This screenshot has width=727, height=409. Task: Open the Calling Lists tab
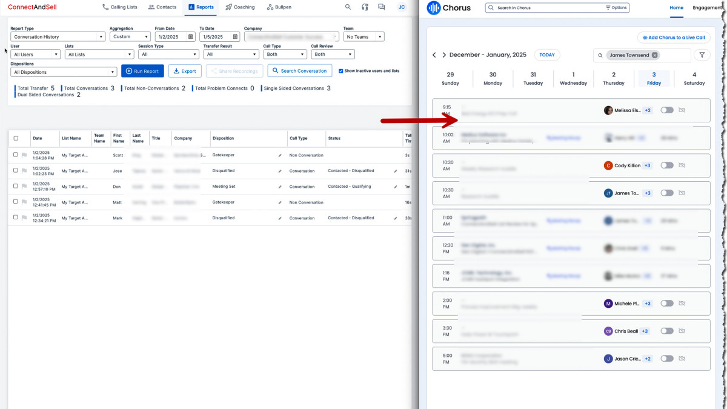tap(120, 7)
